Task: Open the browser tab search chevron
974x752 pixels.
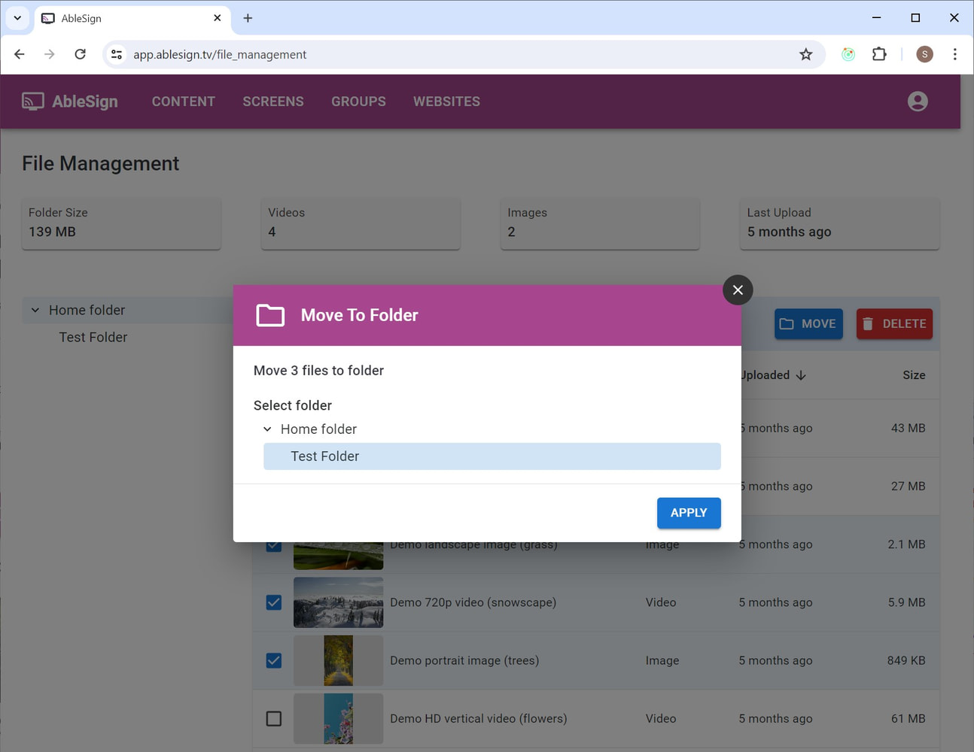Action: (x=17, y=18)
